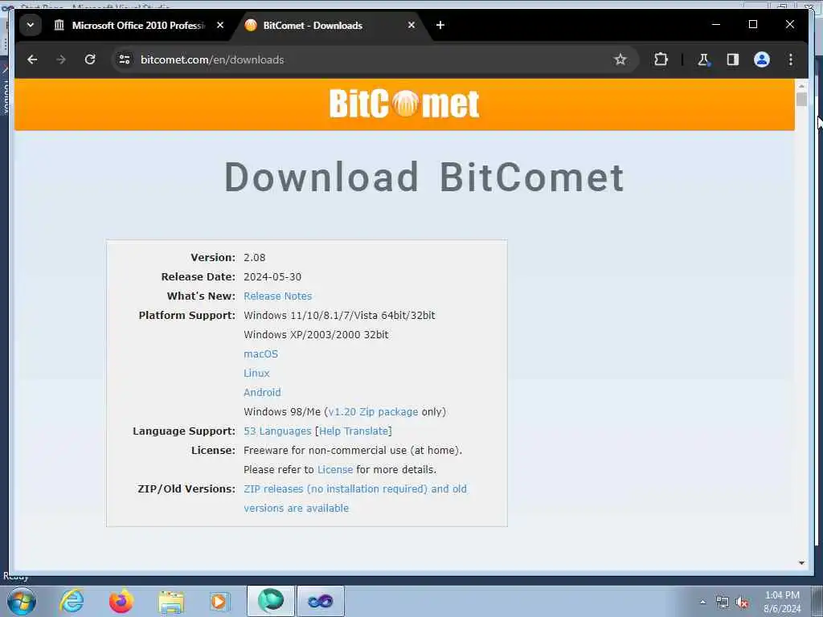Open the Linux download link
This screenshot has height=617, width=823.
click(x=256, y=373)
